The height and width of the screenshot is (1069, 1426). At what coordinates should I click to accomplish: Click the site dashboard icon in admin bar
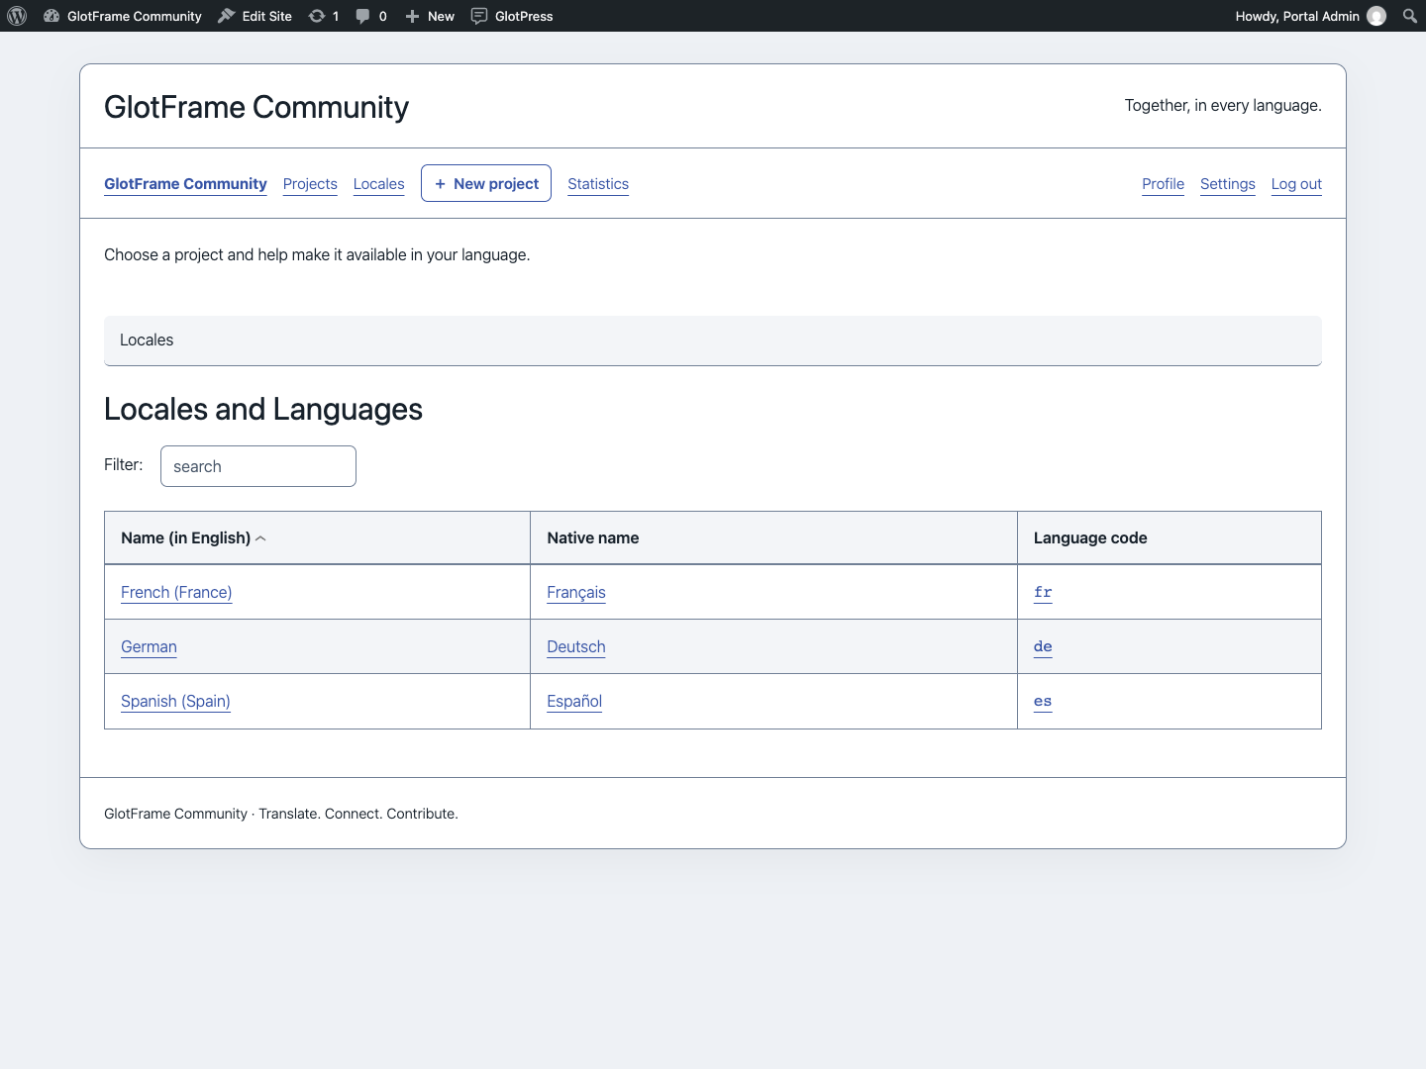click(51, 16)
